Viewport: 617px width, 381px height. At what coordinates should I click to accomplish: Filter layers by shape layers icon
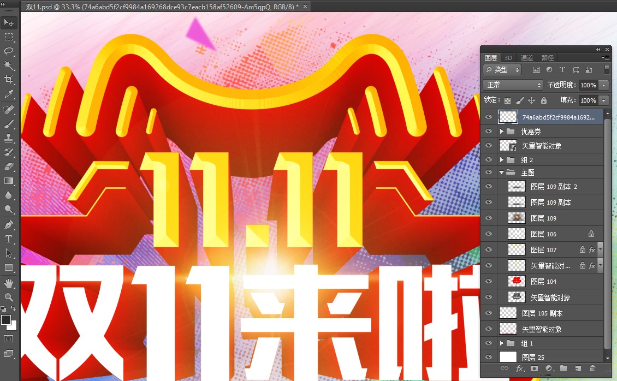(x=576, y=69)
